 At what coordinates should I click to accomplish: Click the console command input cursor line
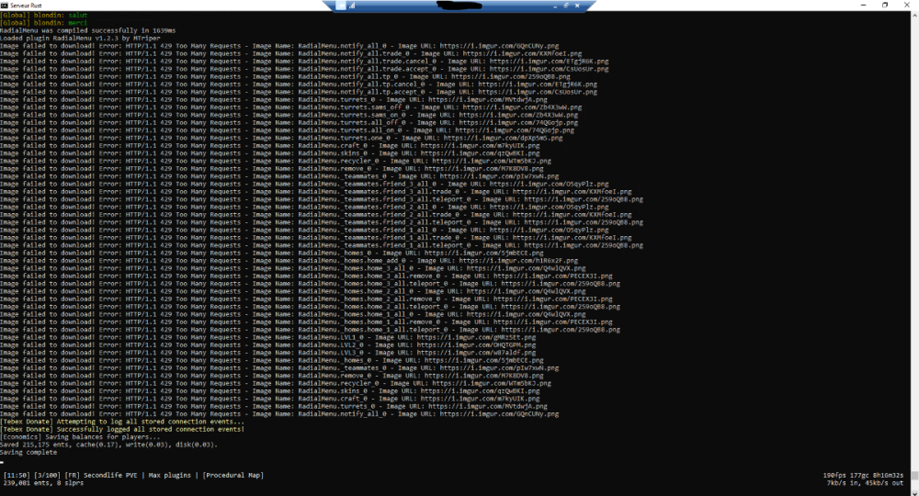point(3,460)
